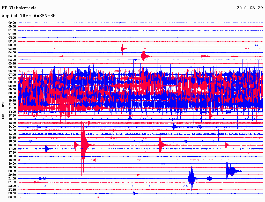Screen dimensions: 265x202
Task: Click the 06:00 time label
Action: 12,67
